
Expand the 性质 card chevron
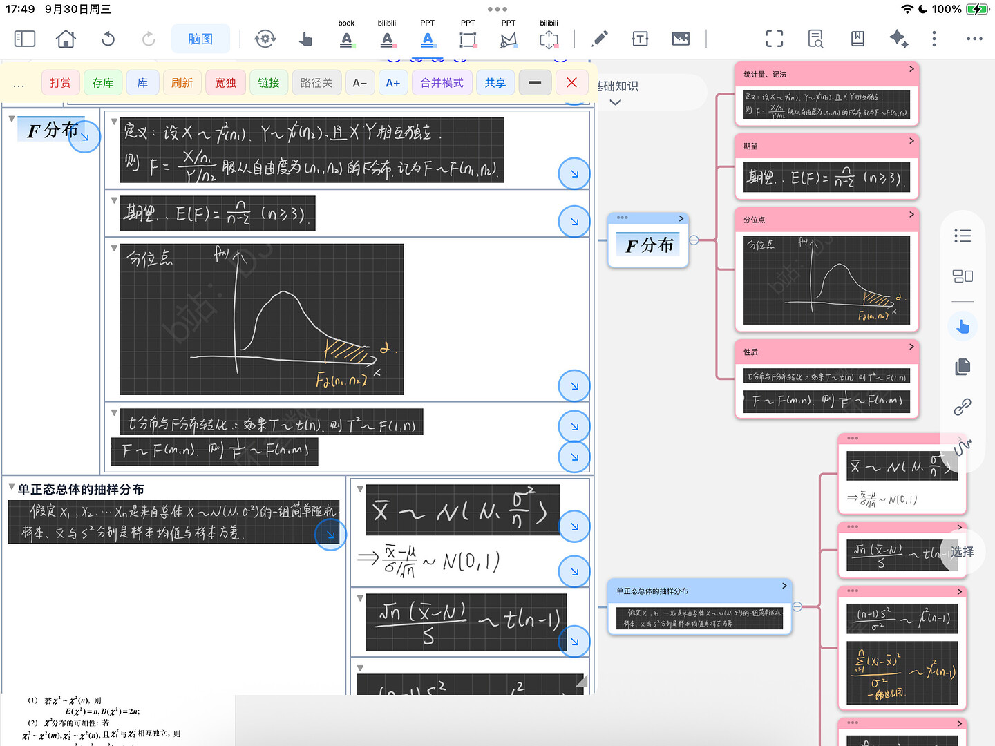tap(911, 347)
